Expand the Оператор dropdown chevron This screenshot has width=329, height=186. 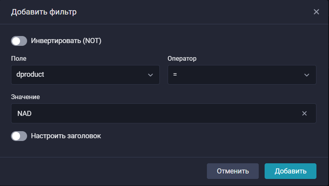(x=306, y=75)
